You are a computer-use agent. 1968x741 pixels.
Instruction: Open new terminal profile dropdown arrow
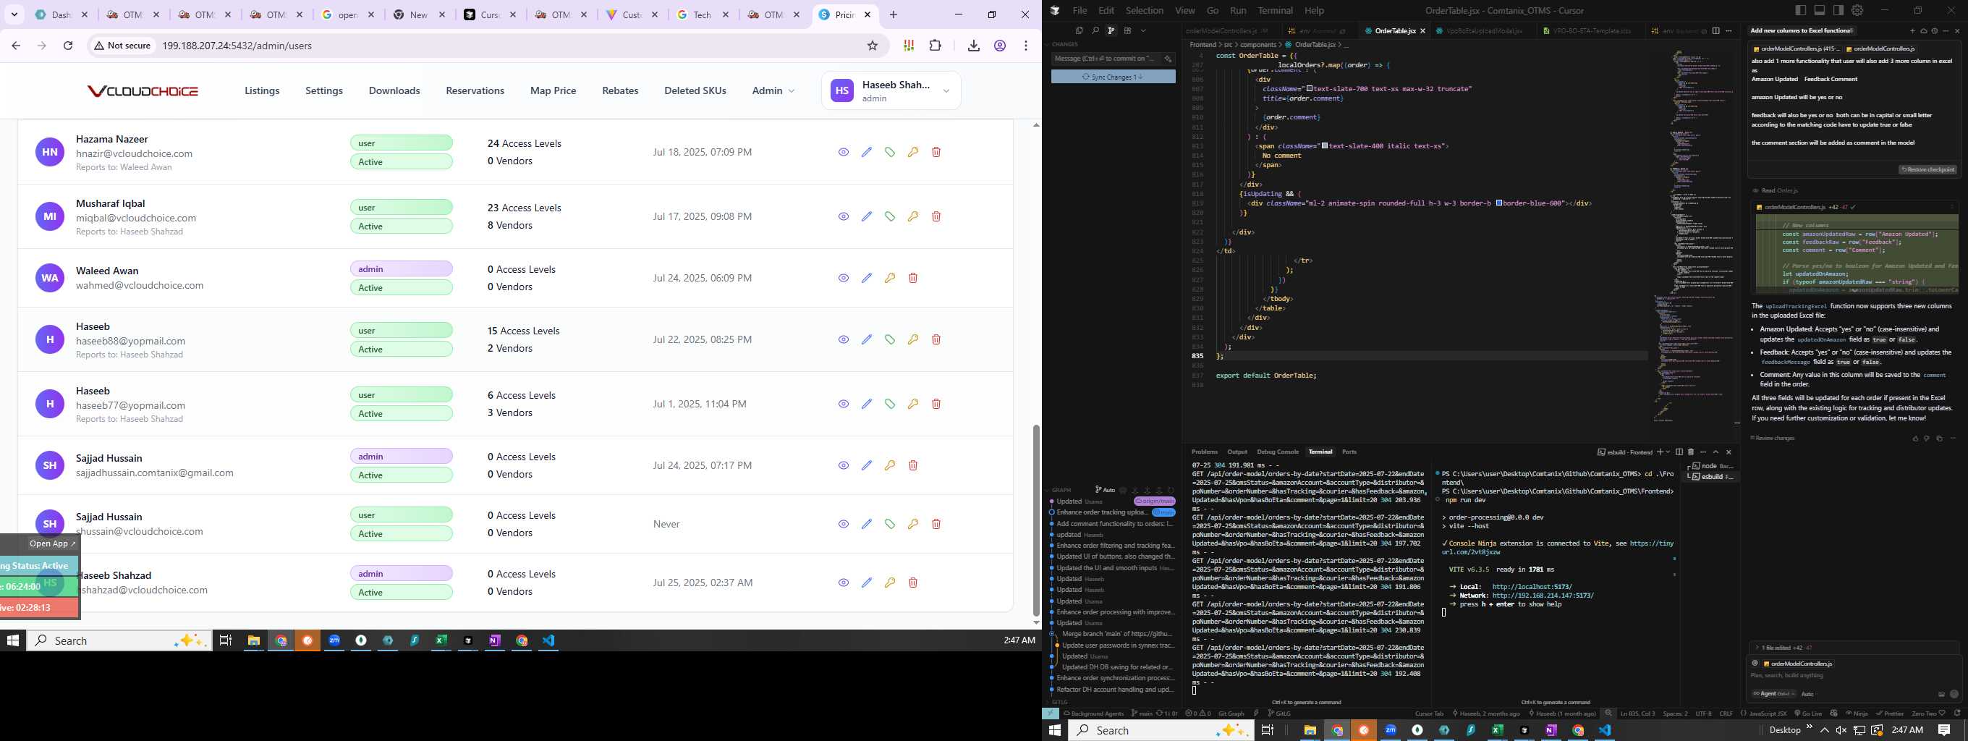point(1668,452)
